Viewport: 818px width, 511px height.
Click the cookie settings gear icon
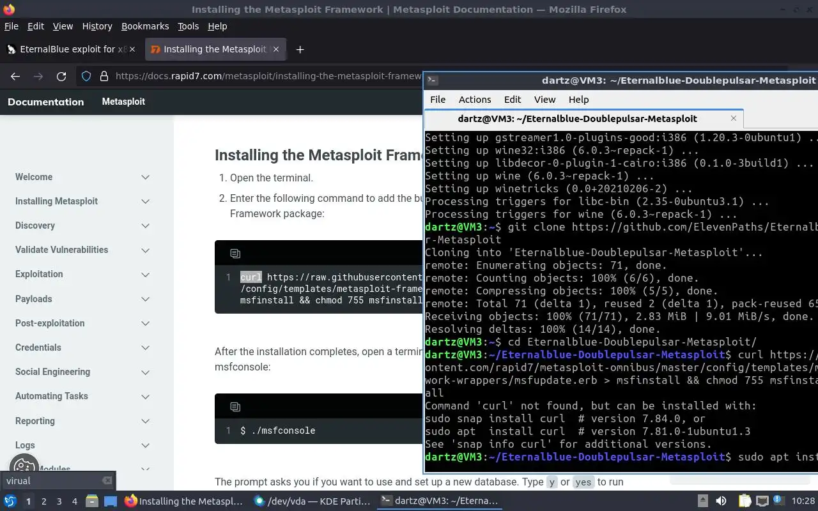(x=24, y=468)
